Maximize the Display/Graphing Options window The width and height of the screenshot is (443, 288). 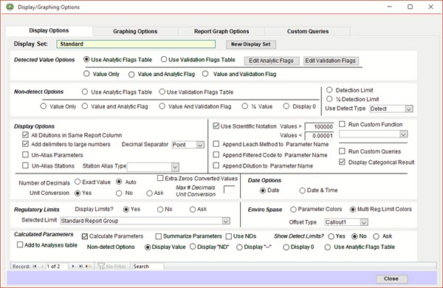pyautogui.click(x=410, y=7)
